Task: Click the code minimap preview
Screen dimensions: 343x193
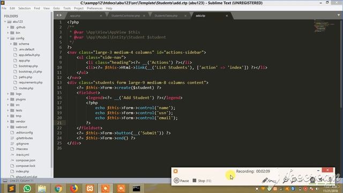Action: click(324, 26)
